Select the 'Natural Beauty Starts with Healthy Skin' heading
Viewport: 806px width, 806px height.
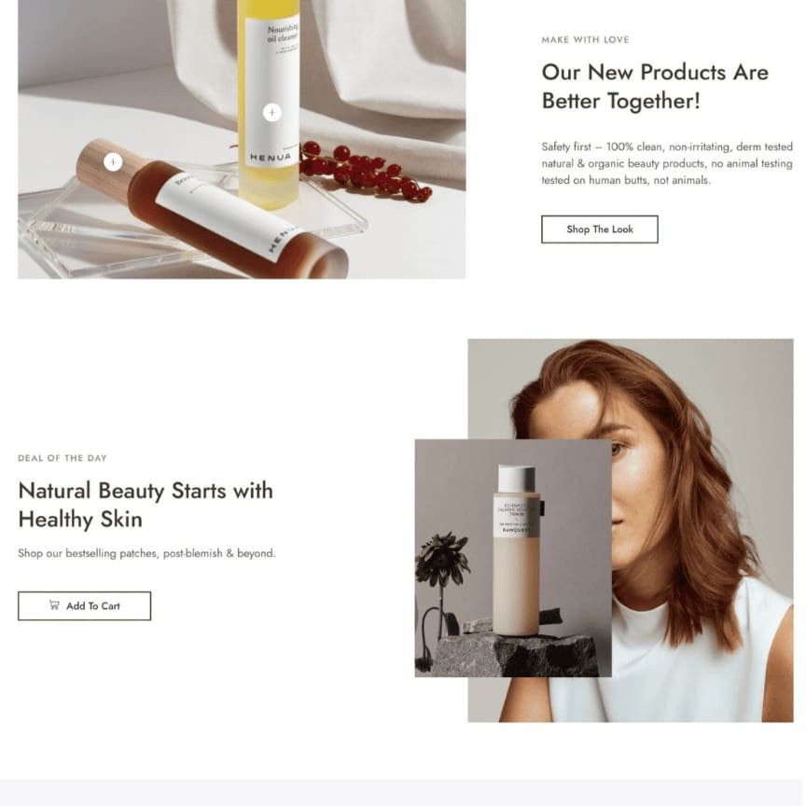tap(146, 505)
